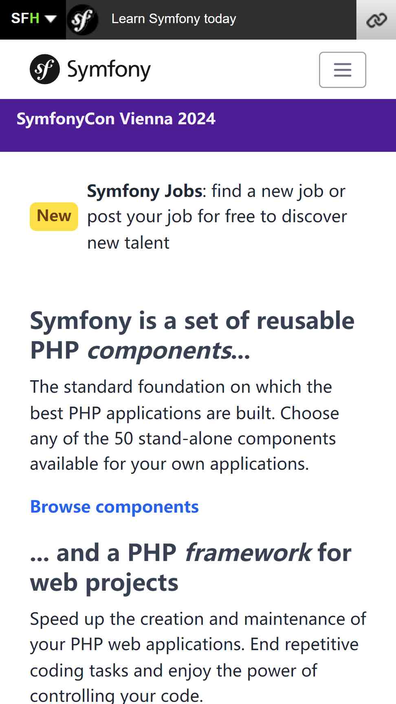
Task: Open the bold Symfony Jobs link
Action: [145, 191]
